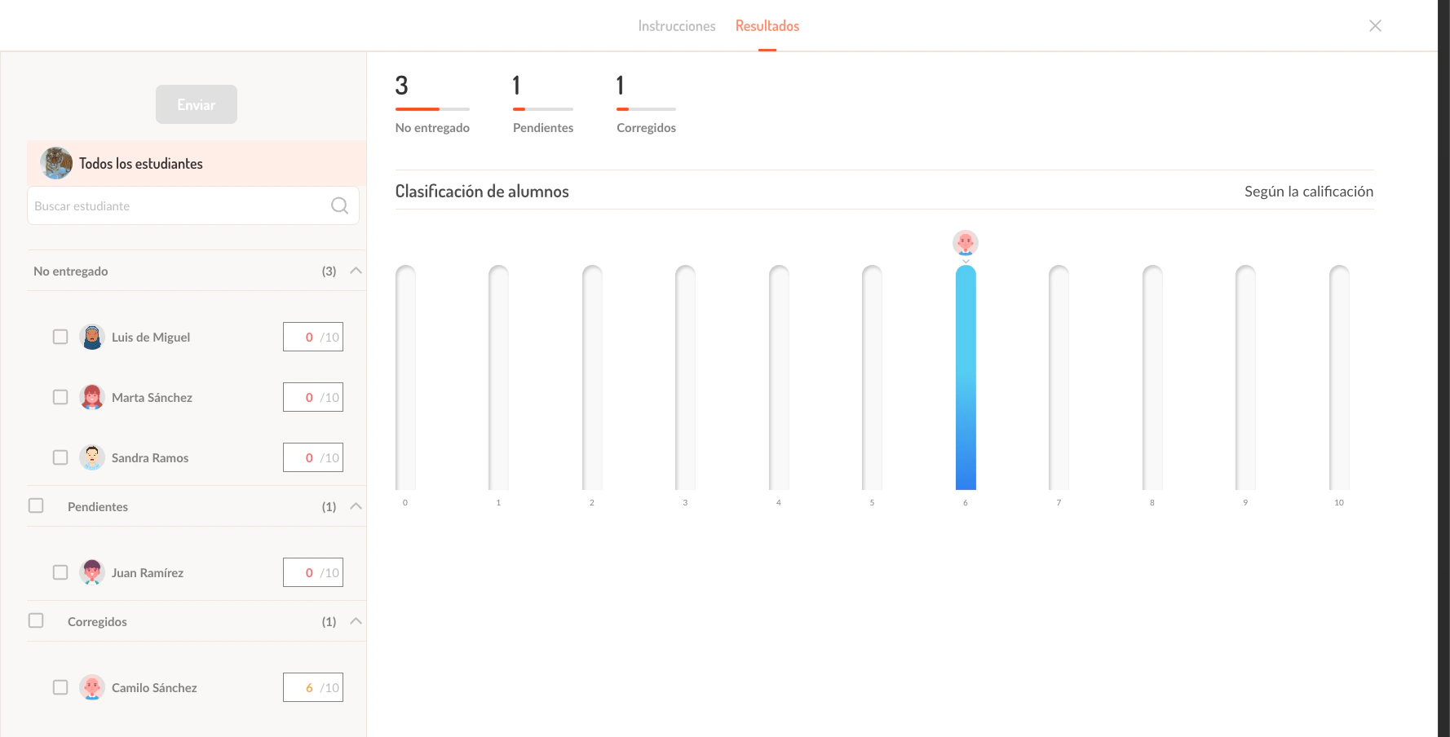
Task: Collapse the Corregidos section
Action: 355,620
